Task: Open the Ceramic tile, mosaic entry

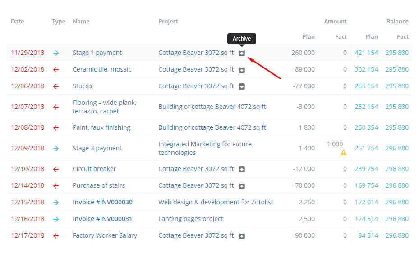Action: coord(102,69)
